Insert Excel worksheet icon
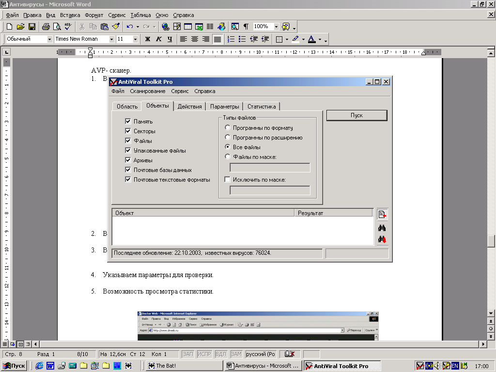Screen dimensions: 496x372 199,27
